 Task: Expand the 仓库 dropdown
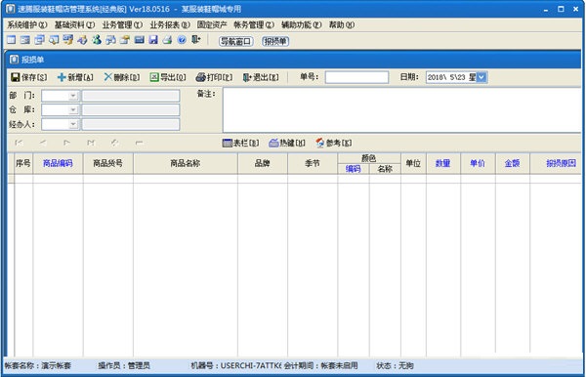73,109
